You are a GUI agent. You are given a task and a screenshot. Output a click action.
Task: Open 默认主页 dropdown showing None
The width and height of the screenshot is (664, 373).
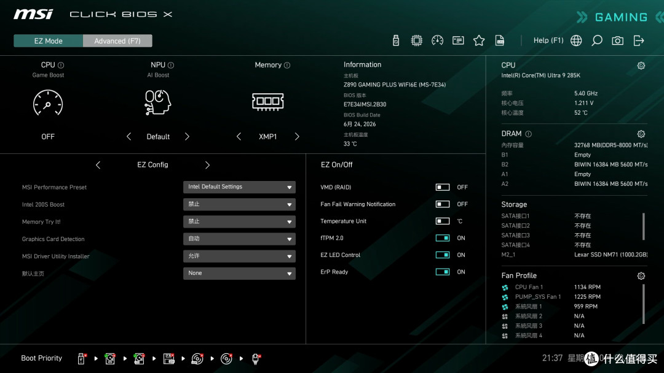point(239,273)
